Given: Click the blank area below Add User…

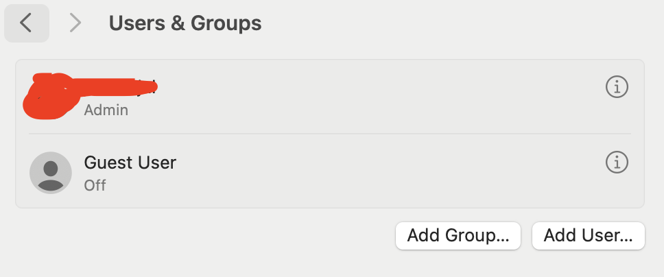Looking at the screenshot, I should pyautogui.click(x=588, y=265).
